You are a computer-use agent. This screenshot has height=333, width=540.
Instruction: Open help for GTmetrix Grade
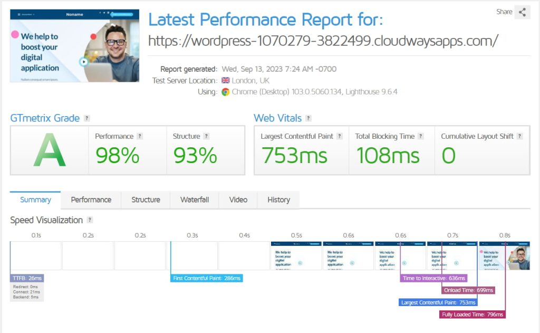pyautogui.click(x=87, y=118)
